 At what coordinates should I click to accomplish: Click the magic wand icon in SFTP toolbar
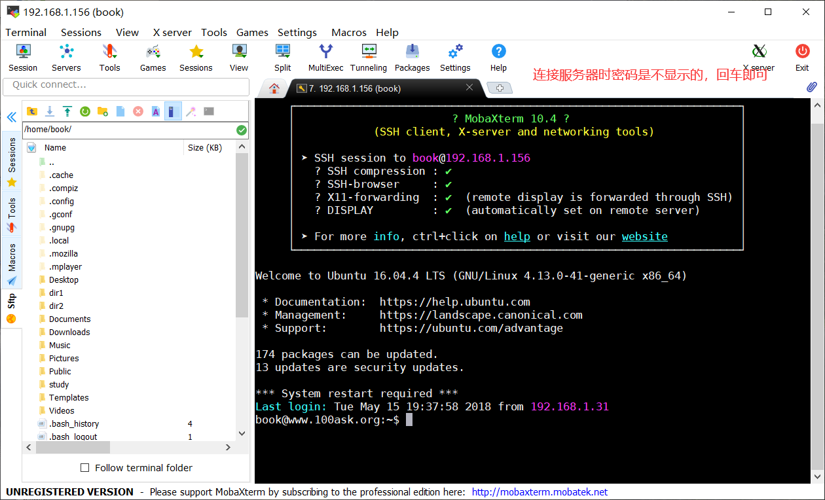coord(191,111)
